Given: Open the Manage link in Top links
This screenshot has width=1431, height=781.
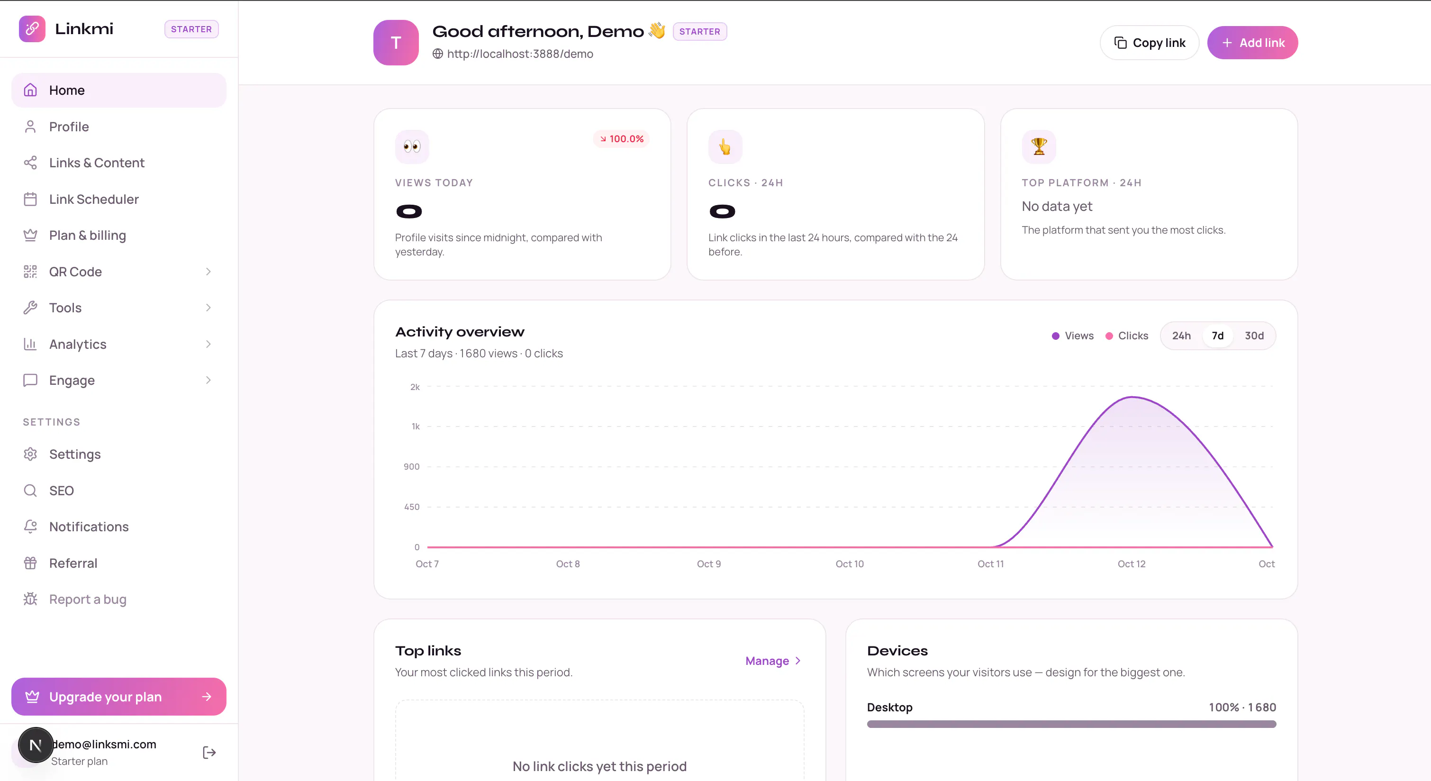Looking at the screenshot, I should coord(773,661).
